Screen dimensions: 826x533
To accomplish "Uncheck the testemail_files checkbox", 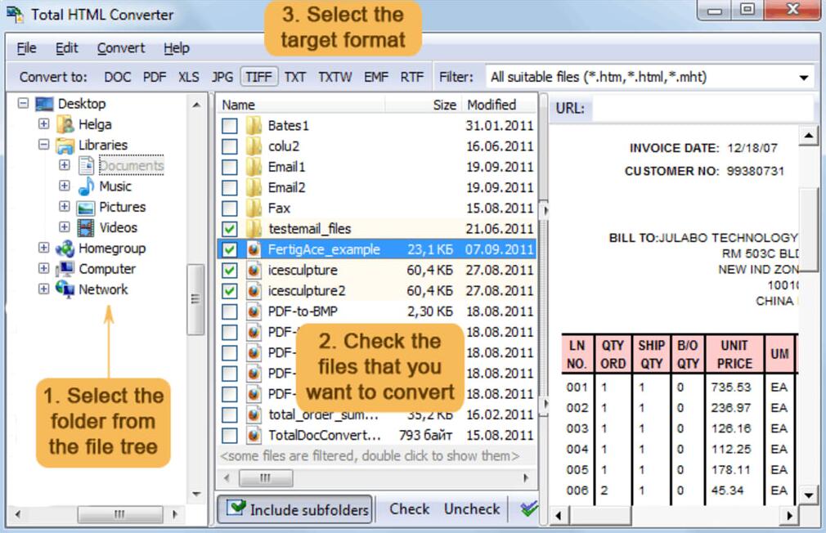I will click(x=230, y=229).
